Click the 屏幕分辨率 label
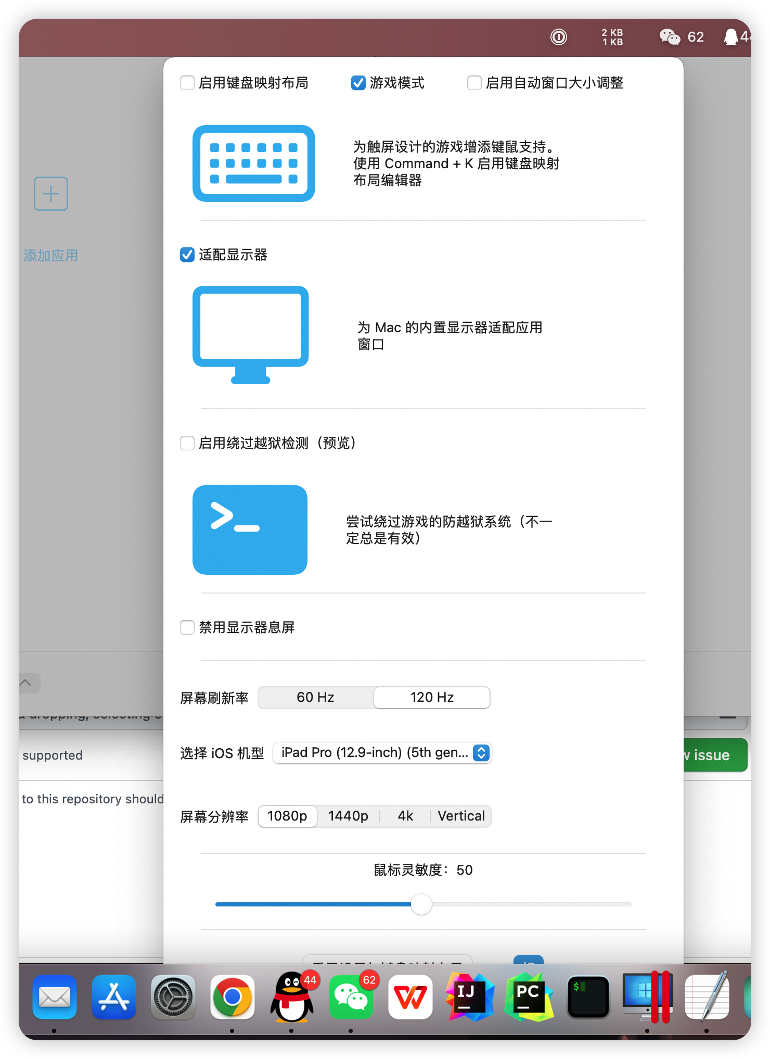 point(214,817)
